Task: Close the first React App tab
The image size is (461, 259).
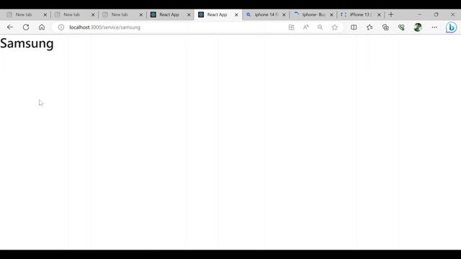Action: pos(189,14)
